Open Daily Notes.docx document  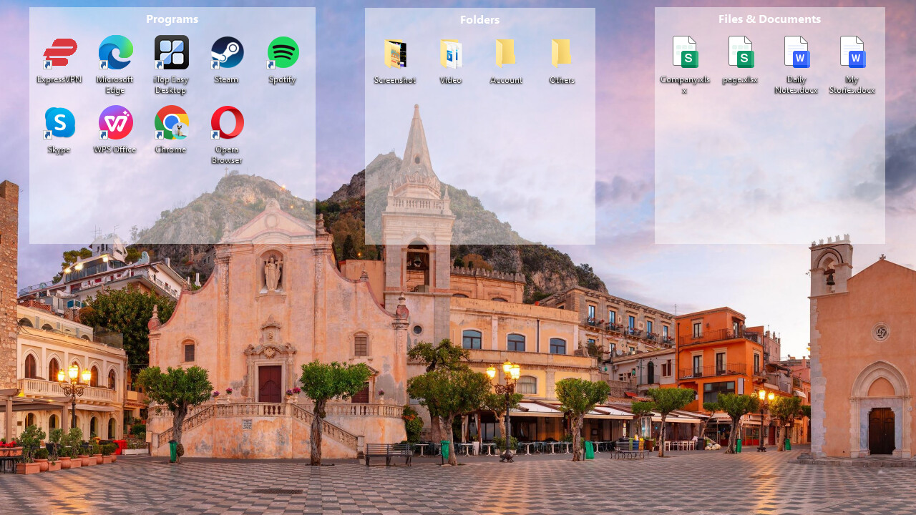coord(796,52)
